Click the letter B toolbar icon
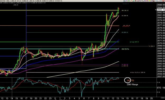Screen dimensions: 165x100 pyautogui.click(x=140, y=1)
